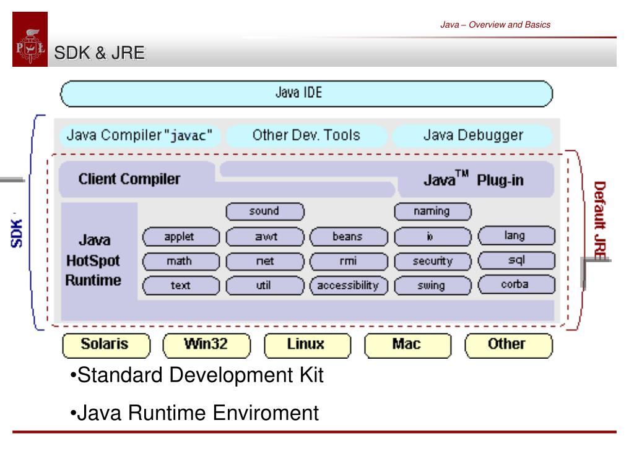
Task: Click the Mac platform box
Action: [x=407, y=345]
